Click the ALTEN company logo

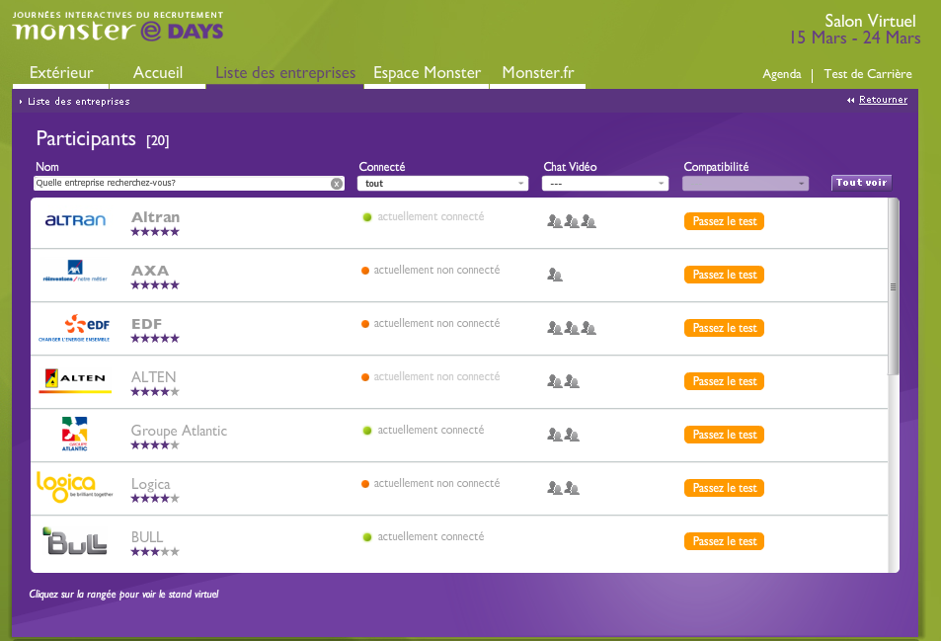pyautogui.click(x=75, y=380)
